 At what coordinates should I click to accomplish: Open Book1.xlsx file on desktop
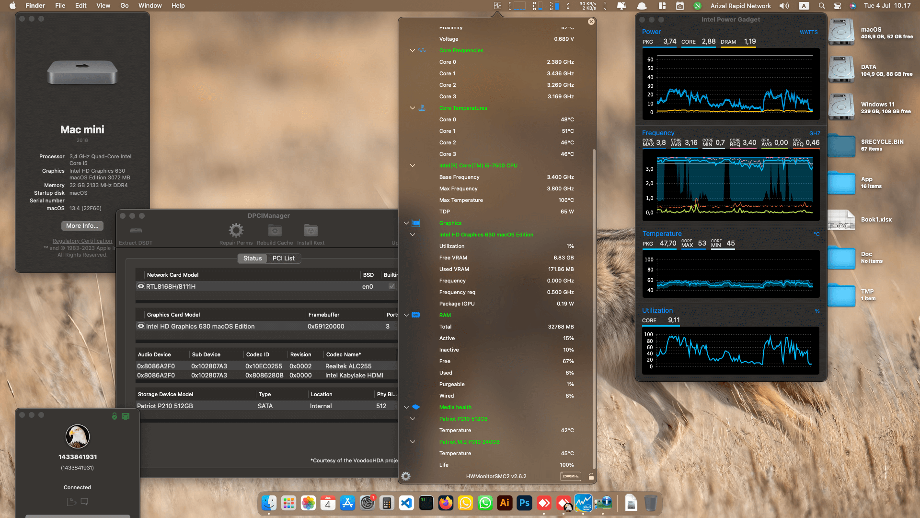coord(841,220)
